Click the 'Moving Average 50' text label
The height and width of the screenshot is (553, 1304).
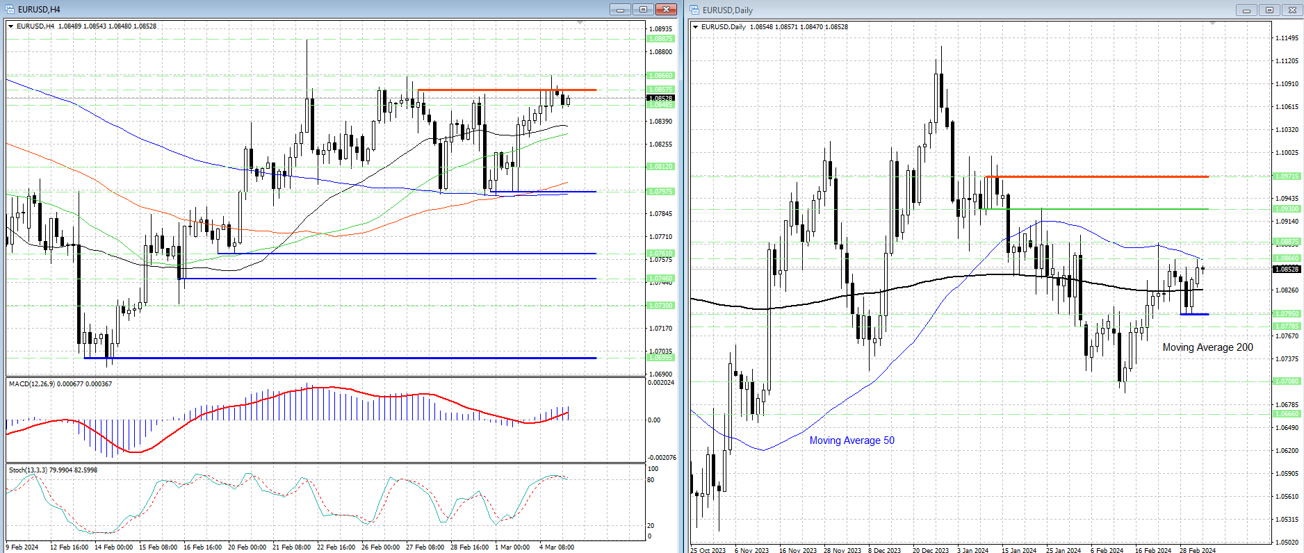[851, 440]
